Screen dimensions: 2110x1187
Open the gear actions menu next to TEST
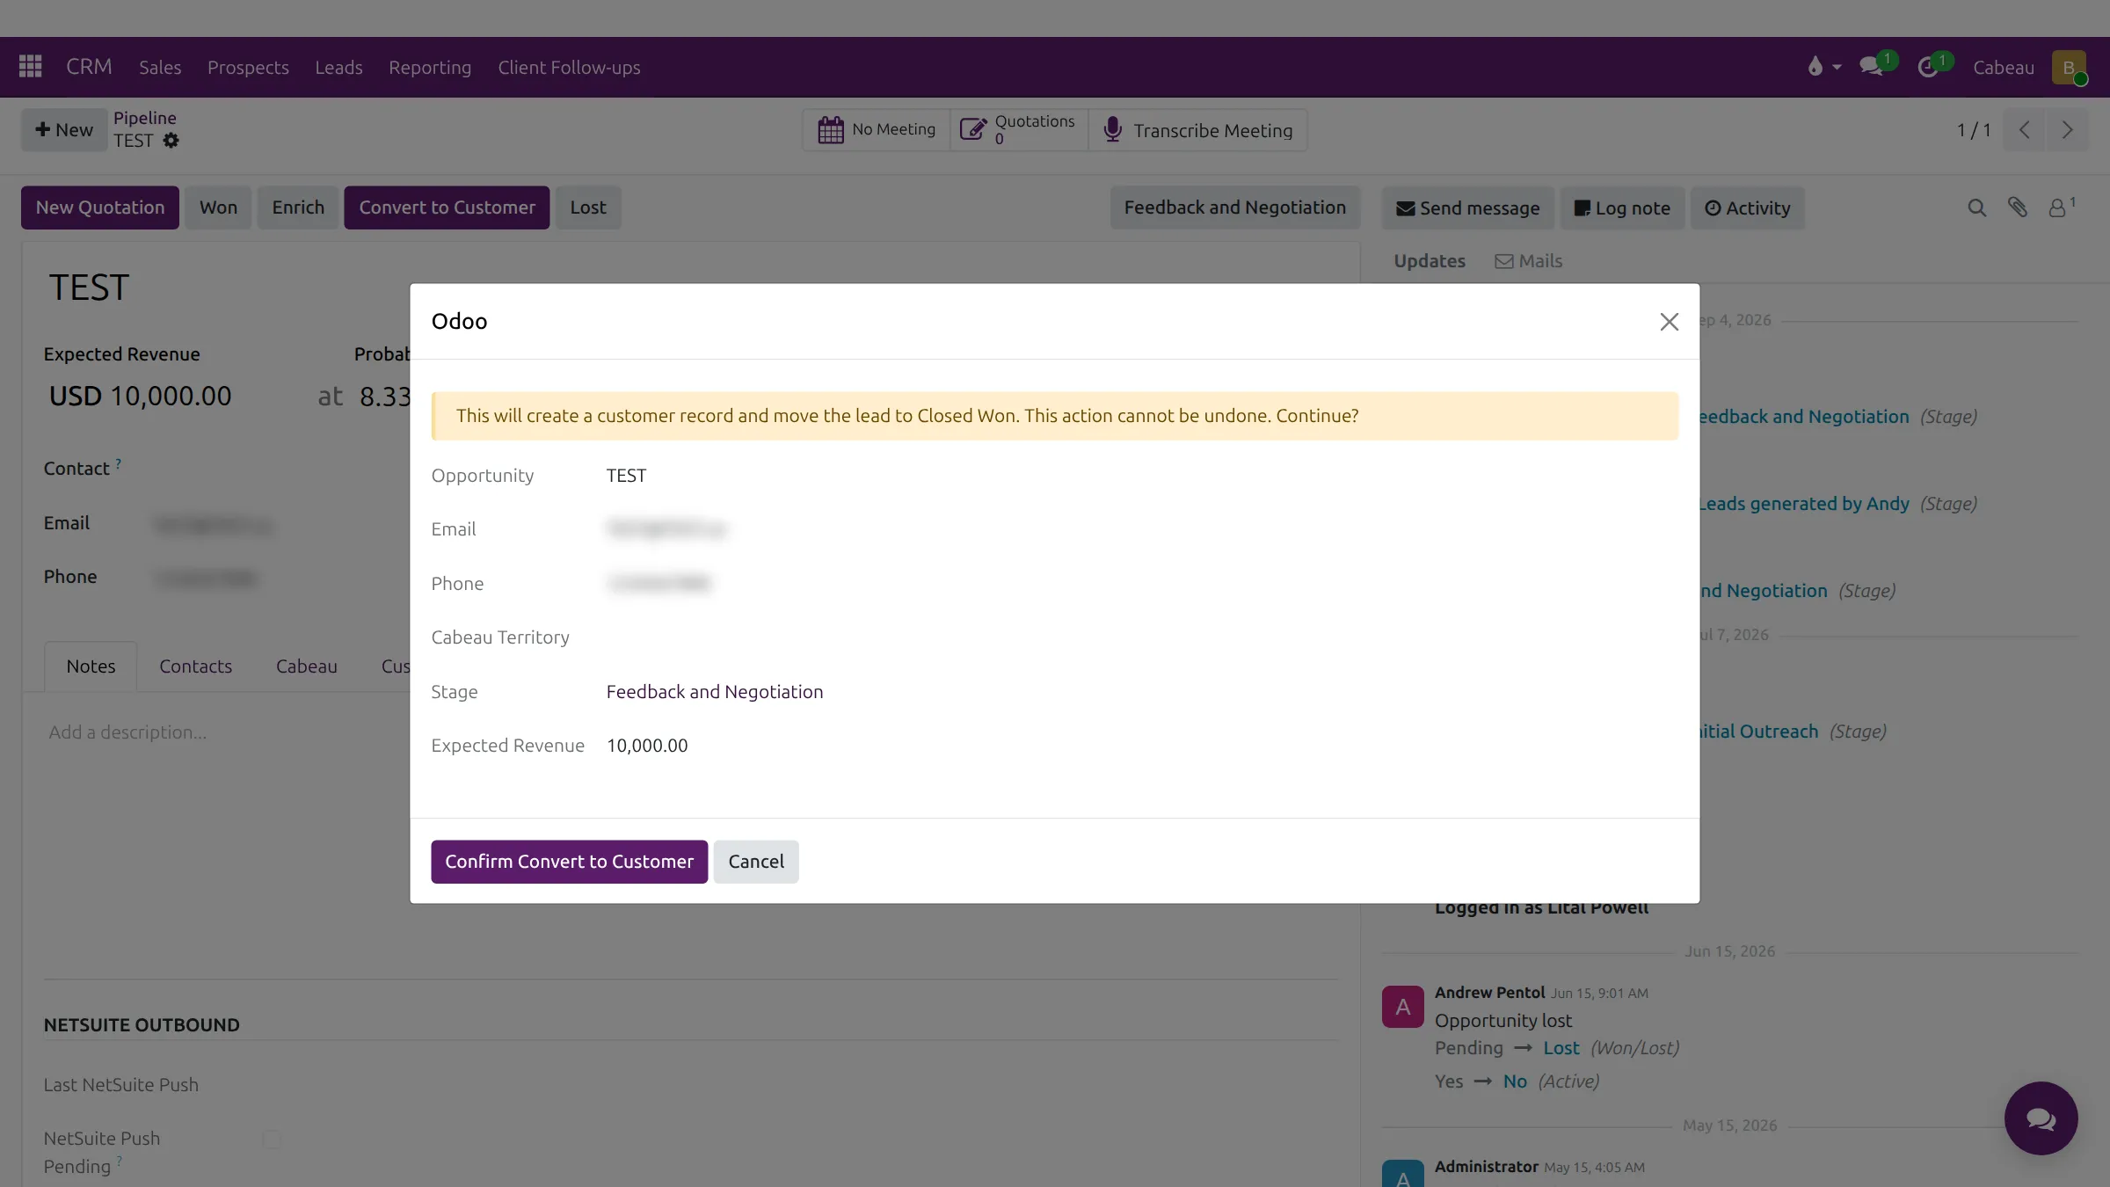[x=171, y=141]
